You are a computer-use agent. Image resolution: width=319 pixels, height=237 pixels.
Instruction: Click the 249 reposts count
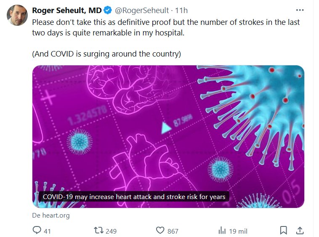point(111,231)
